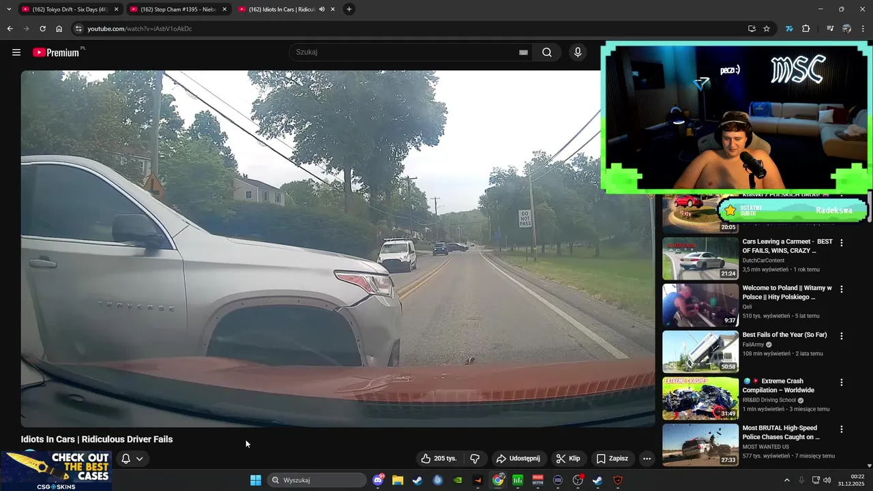873x491 pixels.
Task: Open the video title Idiots In Cars text
Action: 97,439
